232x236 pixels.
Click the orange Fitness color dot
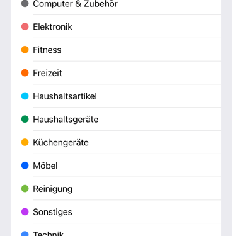pyautogui.click(x=25, y=50)
